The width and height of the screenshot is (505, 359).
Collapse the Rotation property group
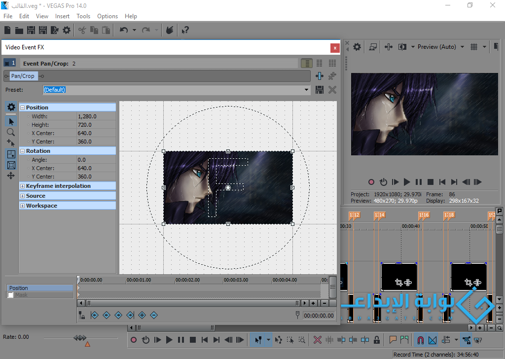coord(23,151)
